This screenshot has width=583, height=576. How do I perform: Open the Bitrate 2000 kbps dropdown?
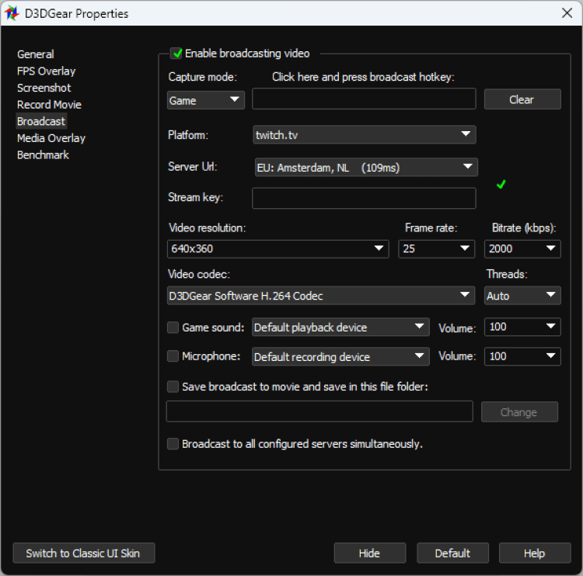[x=522, y=249]
